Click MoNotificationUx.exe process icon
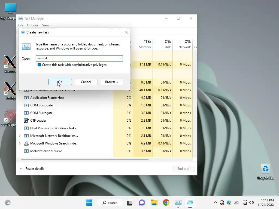 point(26,151)
